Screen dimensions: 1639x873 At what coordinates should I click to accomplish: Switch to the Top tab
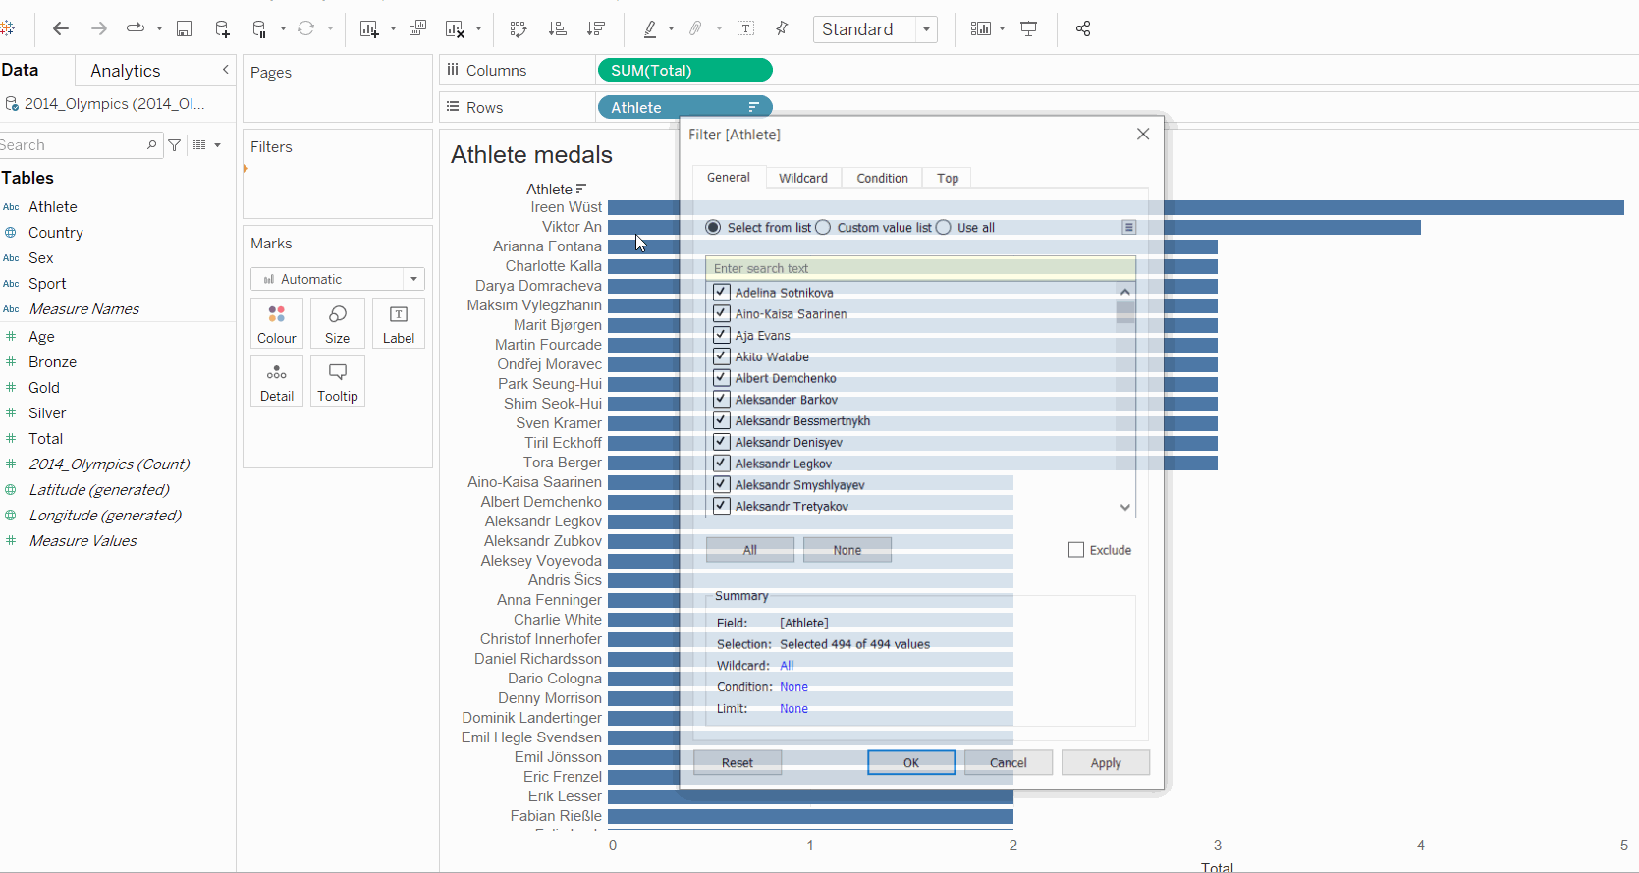(x=948, y=178)
